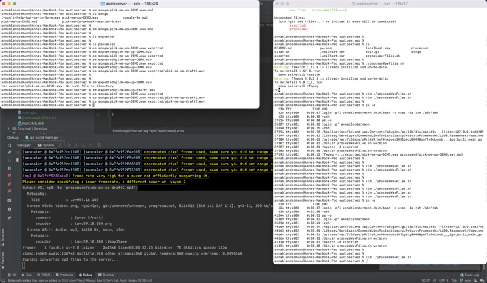Close the go build main.go debug tab

61,138
